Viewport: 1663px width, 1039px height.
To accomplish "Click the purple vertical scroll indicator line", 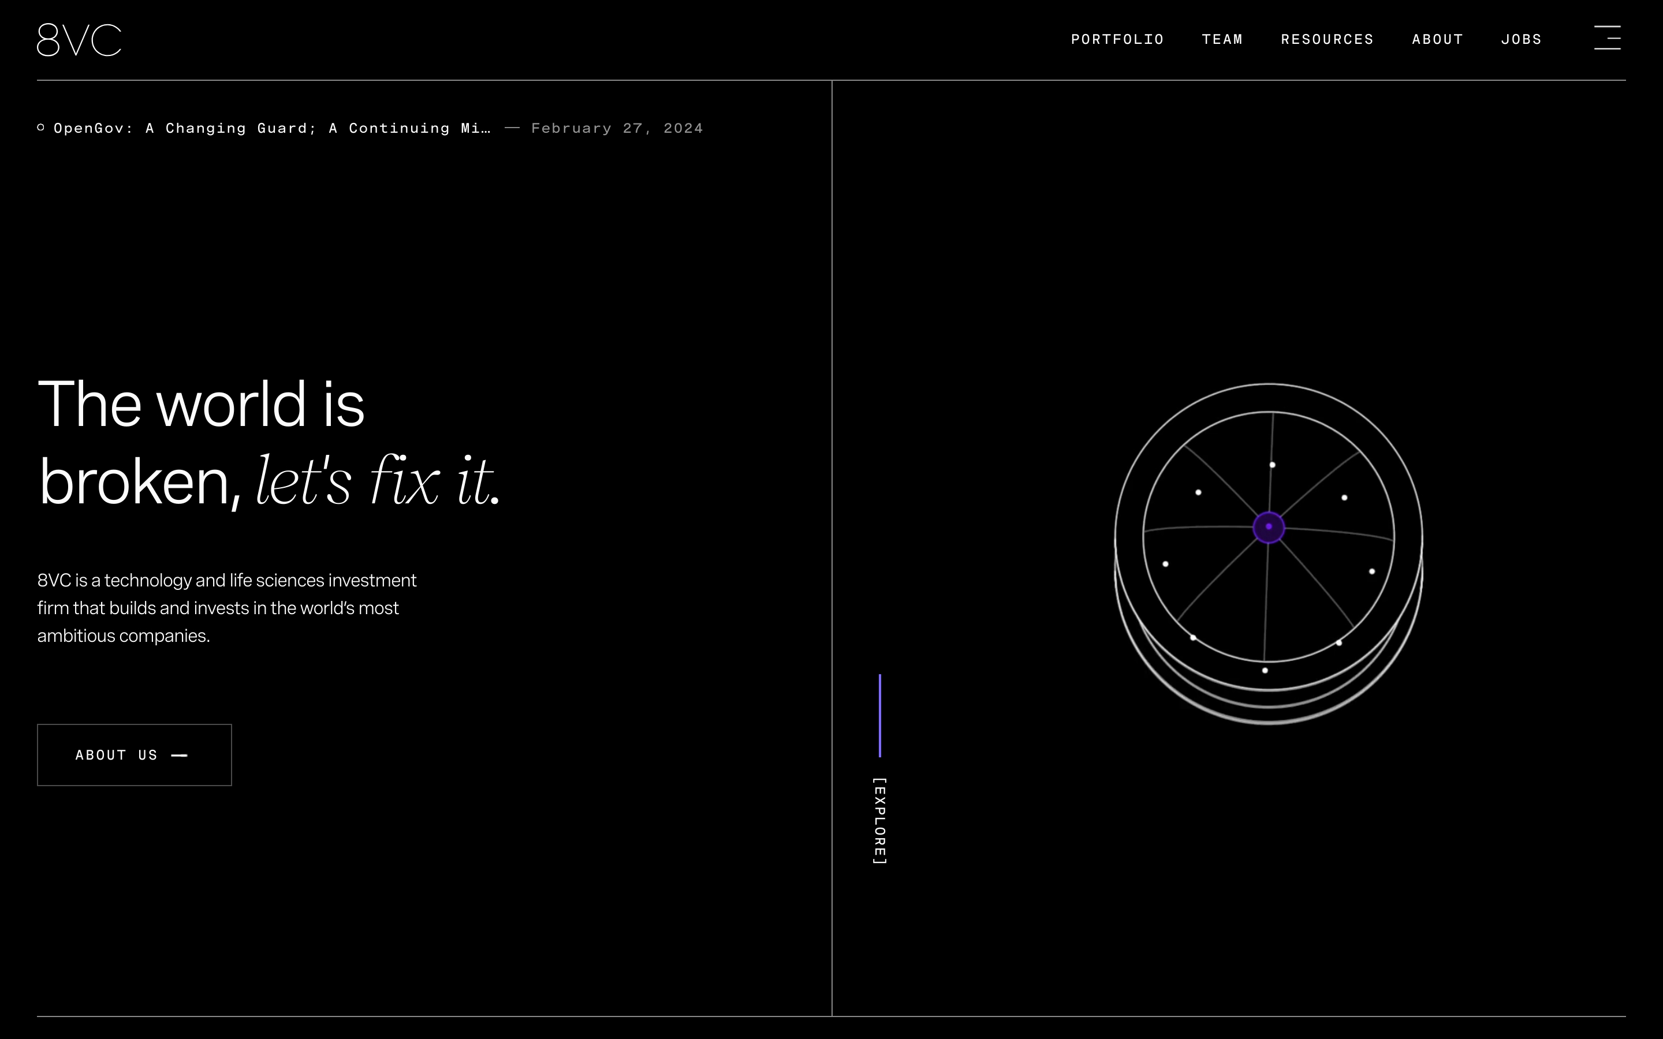I will coord(879,715).
